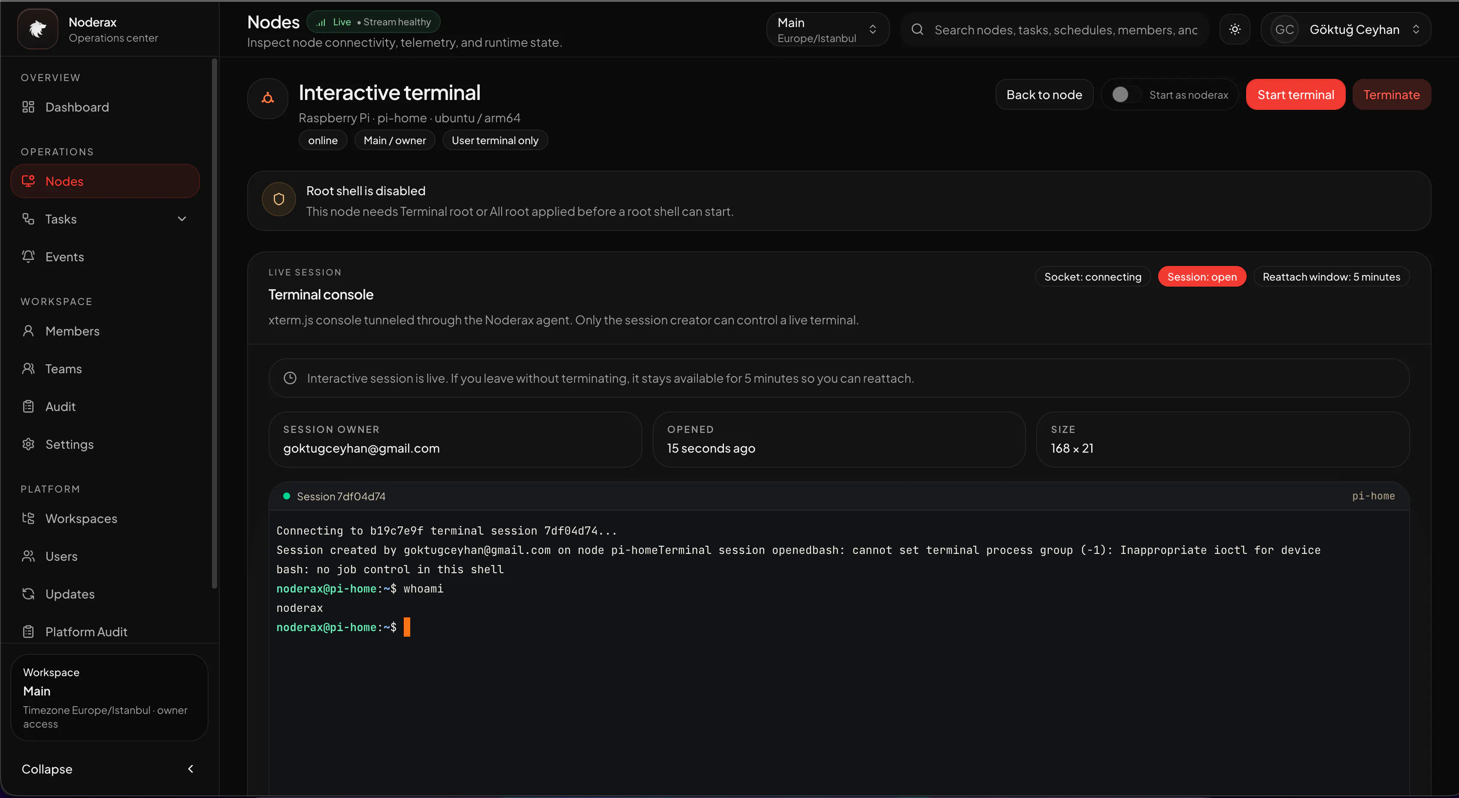
Task: Click the Audit clipboard icon
Action: [x=28, y=407]
